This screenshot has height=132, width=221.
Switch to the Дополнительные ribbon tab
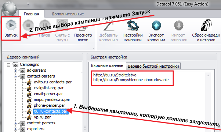[x=68, y=14]
